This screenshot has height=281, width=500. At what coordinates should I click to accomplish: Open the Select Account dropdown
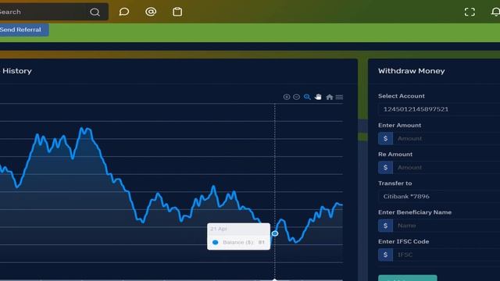coord(439,109)
